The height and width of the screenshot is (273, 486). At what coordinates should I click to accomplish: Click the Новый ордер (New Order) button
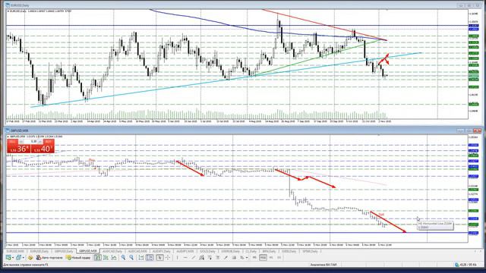(78, 258)
